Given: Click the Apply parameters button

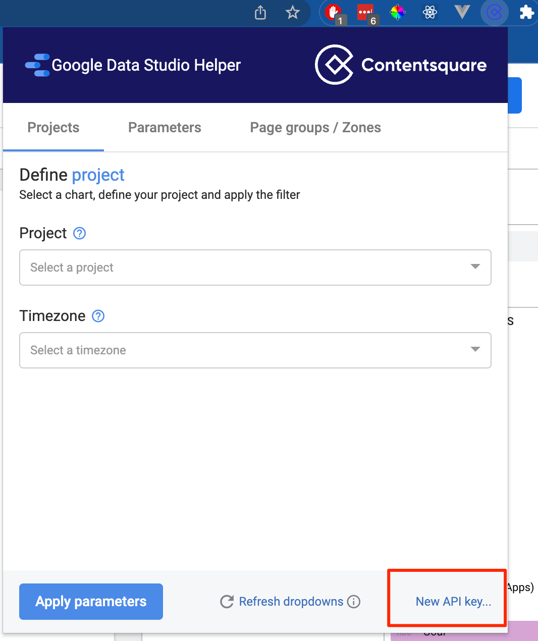Looking at the screenshot, I should click(91, 602).
